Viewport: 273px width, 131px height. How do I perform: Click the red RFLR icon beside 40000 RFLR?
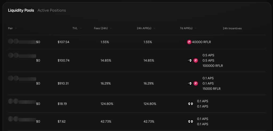[x=189, y=42]
